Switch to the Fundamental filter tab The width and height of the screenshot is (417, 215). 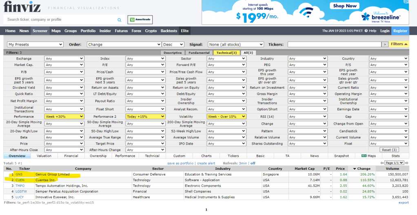click(199, 53)
